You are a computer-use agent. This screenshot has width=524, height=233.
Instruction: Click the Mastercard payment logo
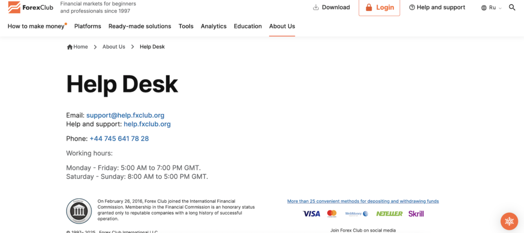click(332, 214)
